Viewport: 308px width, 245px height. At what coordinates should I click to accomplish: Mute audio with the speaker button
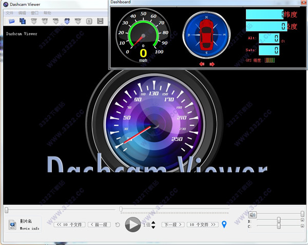click(x=253, y=215)
